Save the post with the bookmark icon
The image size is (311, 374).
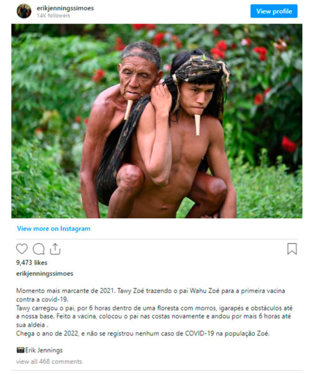292,249
